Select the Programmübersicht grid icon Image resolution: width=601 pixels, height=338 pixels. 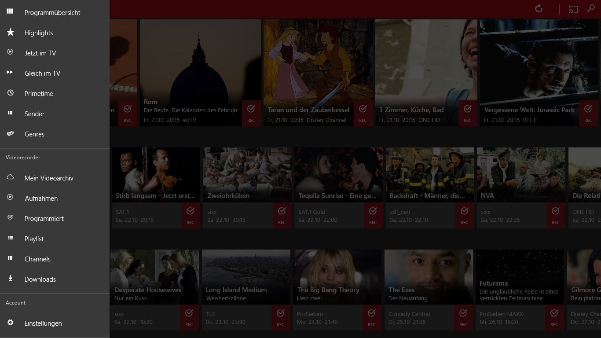(x=10, y=12)
